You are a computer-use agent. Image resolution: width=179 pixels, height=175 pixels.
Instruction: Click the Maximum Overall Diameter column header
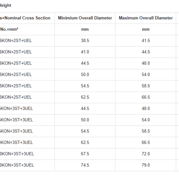[146, 18]
